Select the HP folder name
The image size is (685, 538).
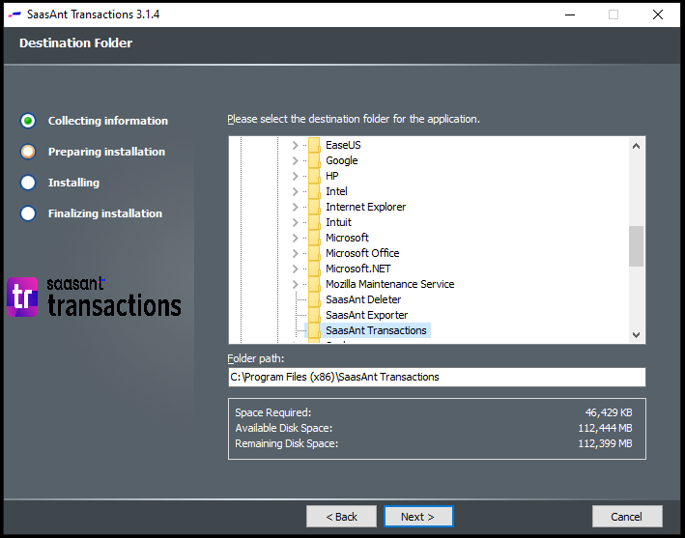coord(332,176)
